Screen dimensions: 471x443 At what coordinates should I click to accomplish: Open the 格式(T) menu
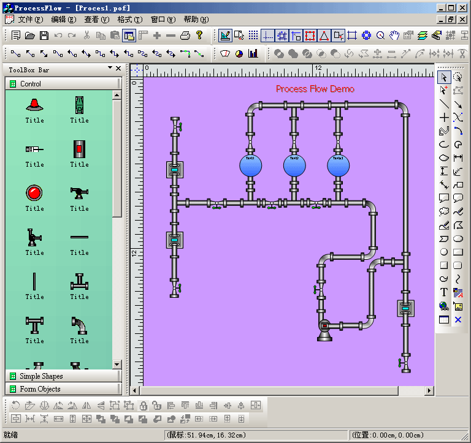(x=129, y=20)
